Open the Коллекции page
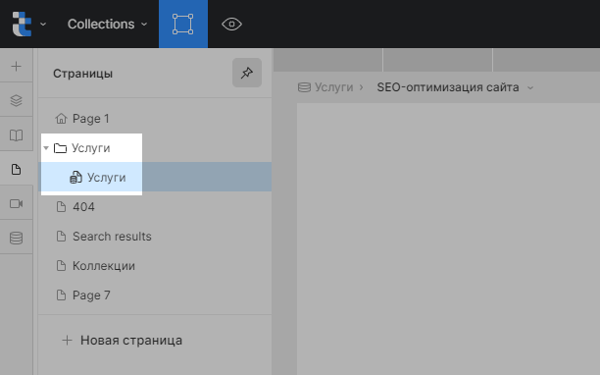Viewport: 600px width, 375px height. [155, 266]
